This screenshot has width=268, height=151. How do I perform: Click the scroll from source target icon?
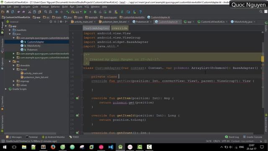(51, 22)
